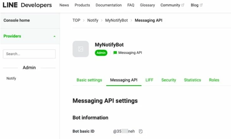Viewport: 231px width, 139px height.
Task: Open the Glossary page
Action: 147,5
